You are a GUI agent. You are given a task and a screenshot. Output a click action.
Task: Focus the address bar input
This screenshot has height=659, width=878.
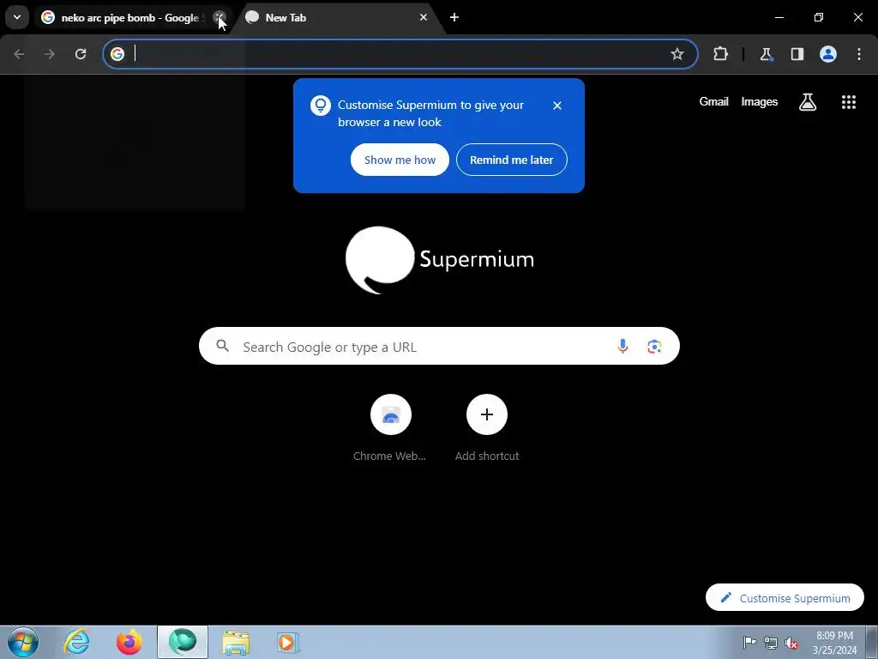tap(400, 54)
